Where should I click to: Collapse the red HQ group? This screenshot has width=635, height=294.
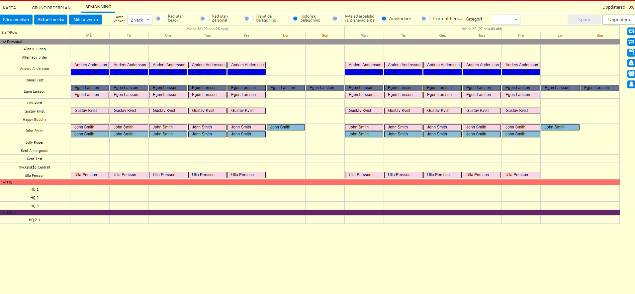[4, 182]
